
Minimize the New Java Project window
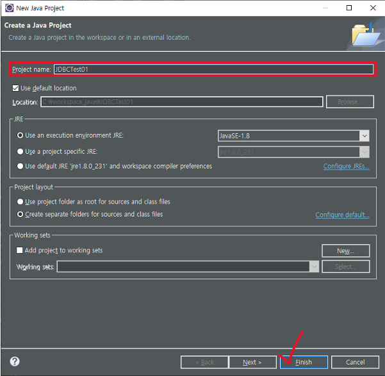click(325, 8)
